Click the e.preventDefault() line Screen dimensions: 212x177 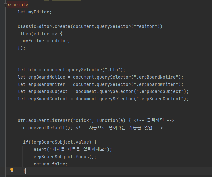[93, 128]
